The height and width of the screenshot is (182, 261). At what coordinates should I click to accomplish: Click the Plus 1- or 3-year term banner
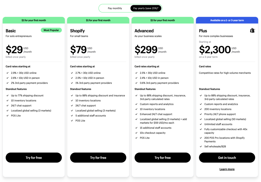pos(227,20)
